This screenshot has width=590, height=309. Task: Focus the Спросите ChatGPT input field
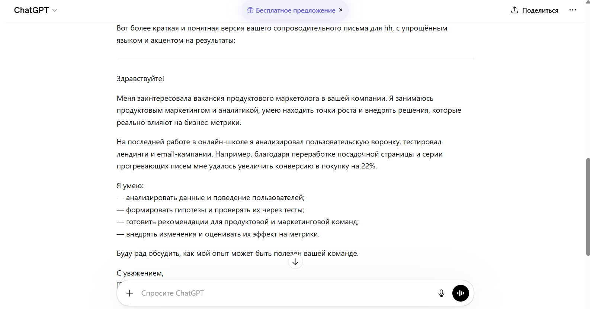pos(283,293)
